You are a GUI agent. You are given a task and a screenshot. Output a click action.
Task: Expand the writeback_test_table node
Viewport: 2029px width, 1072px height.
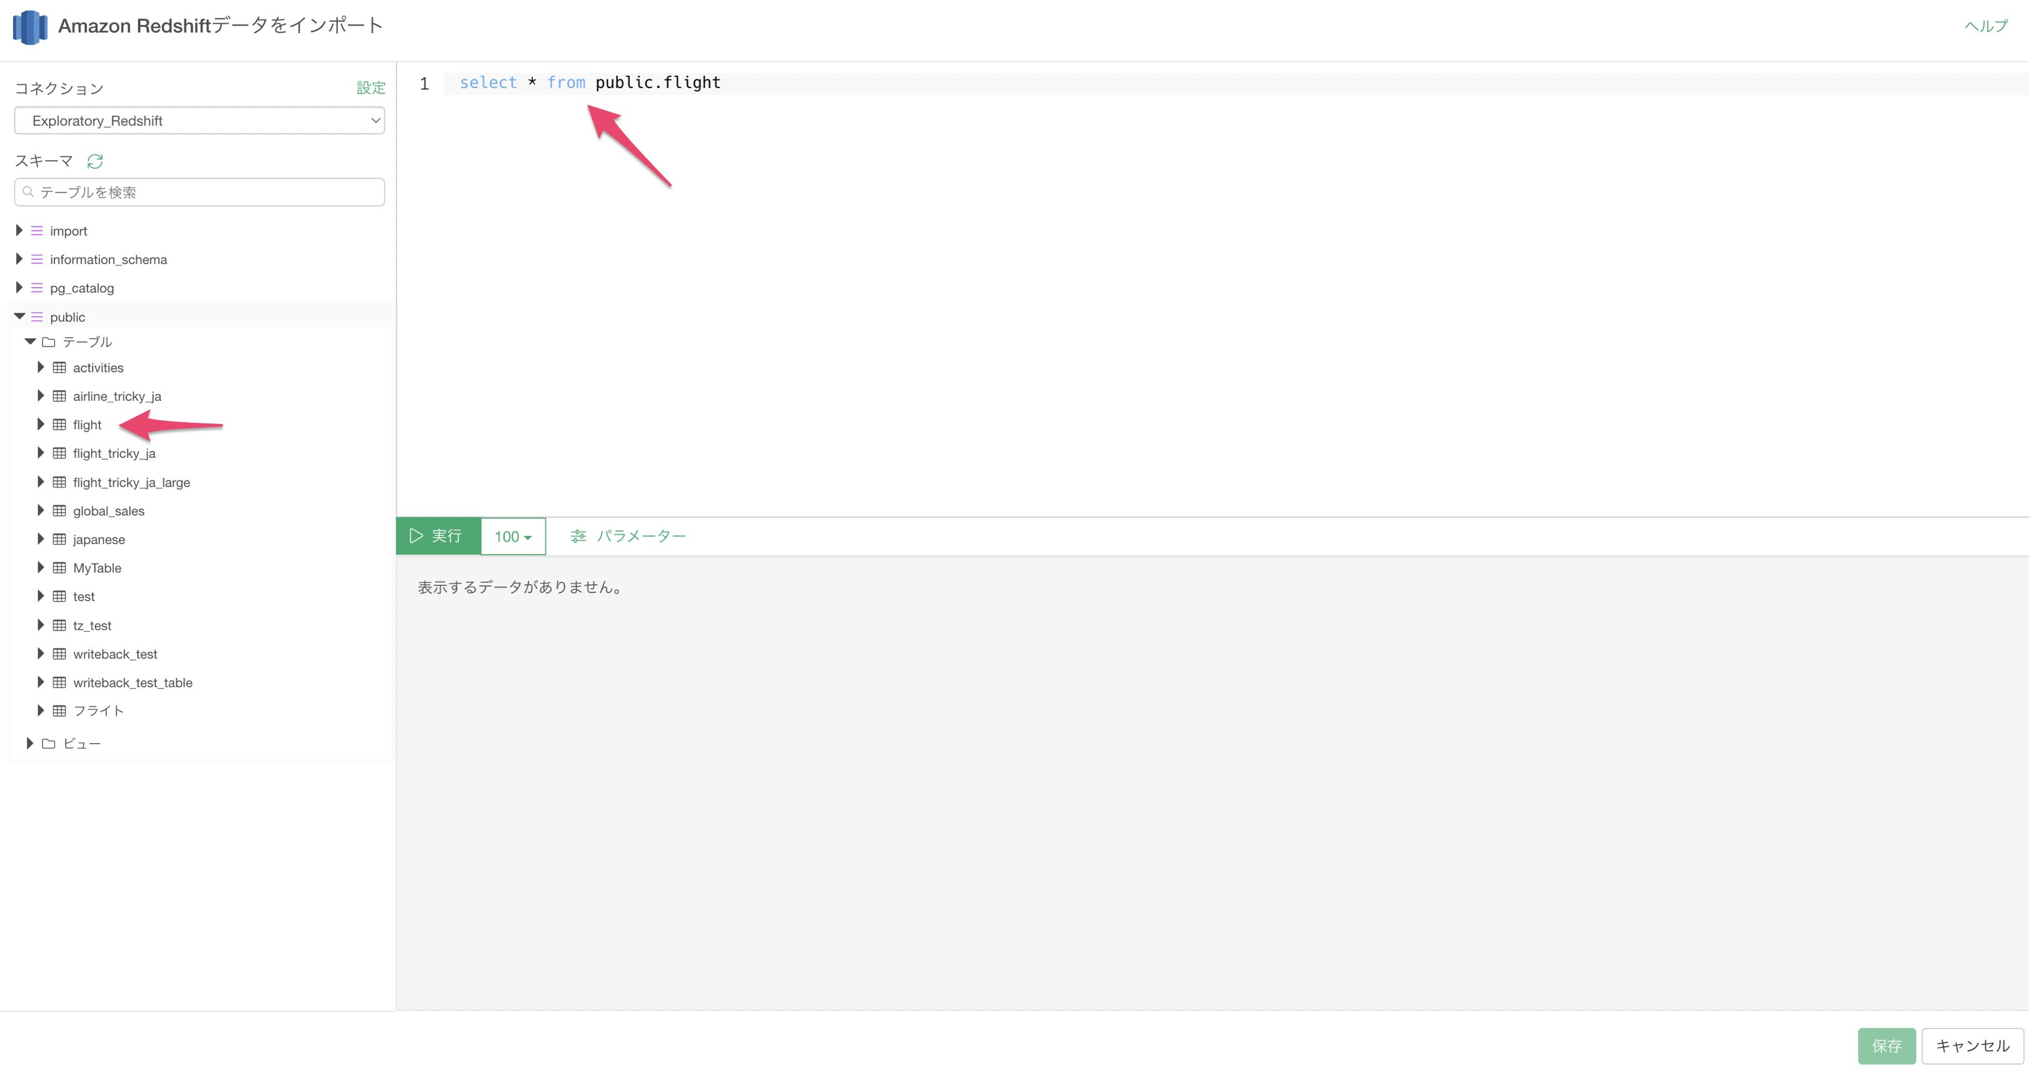41,683
